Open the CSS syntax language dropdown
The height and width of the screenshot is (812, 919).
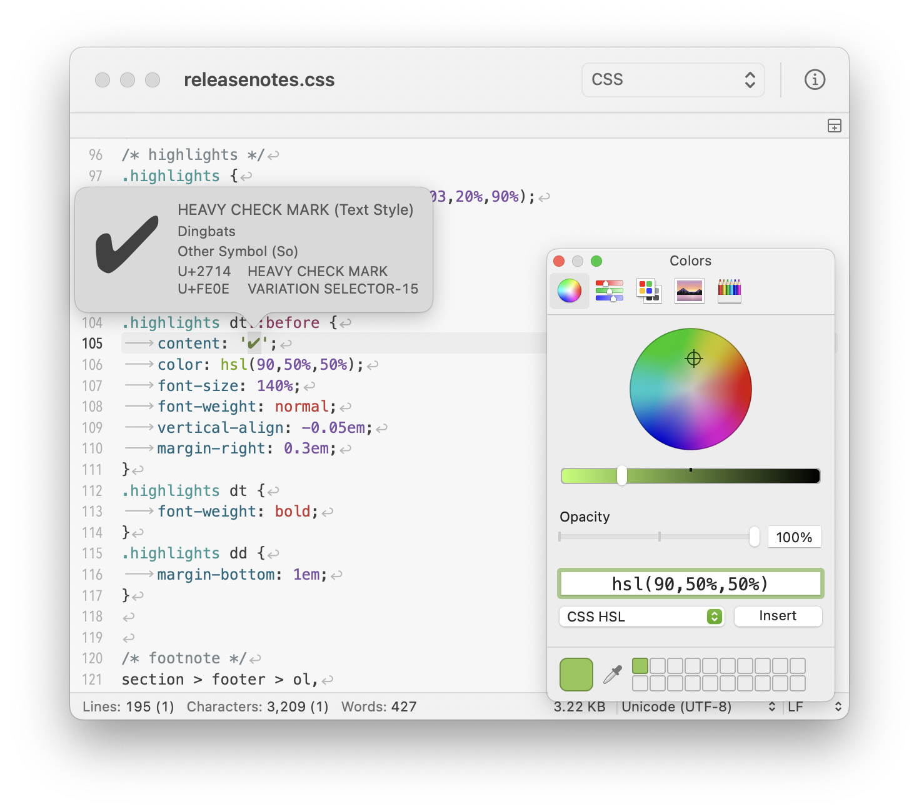coord(673,80)
